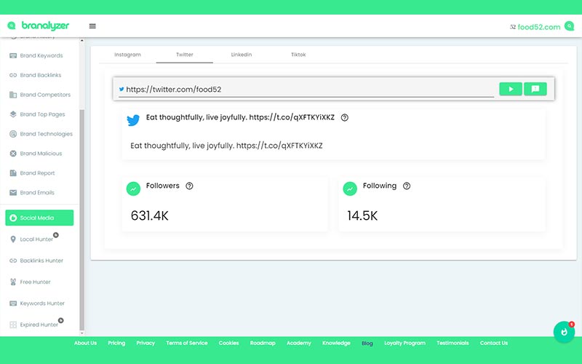582x364 pixels.
Task: Click the Local Hunter pin icon
Action: (13, 240)
